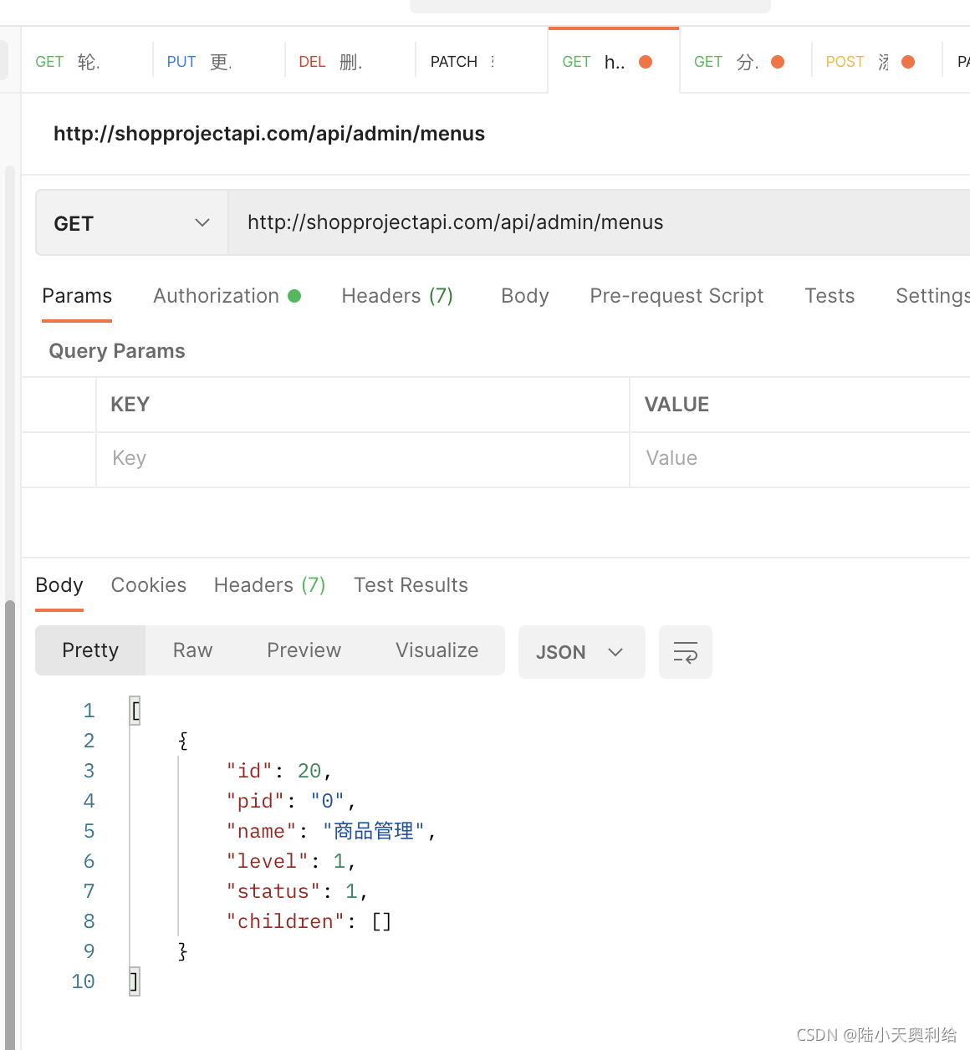Viewport: 970px width, 1050px height.
Task: Click unsaved dot on GET tab after h..
Action: [x=778, y=62]
